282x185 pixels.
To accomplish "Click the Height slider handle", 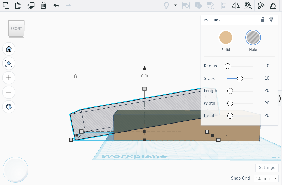I will coord(230,116).
